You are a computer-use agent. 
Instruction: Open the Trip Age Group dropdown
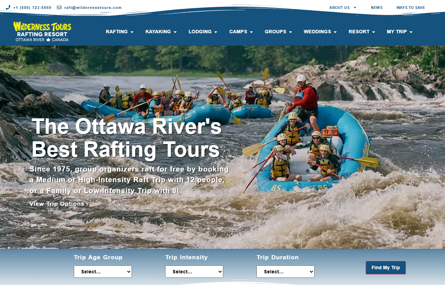coord(103,272)
